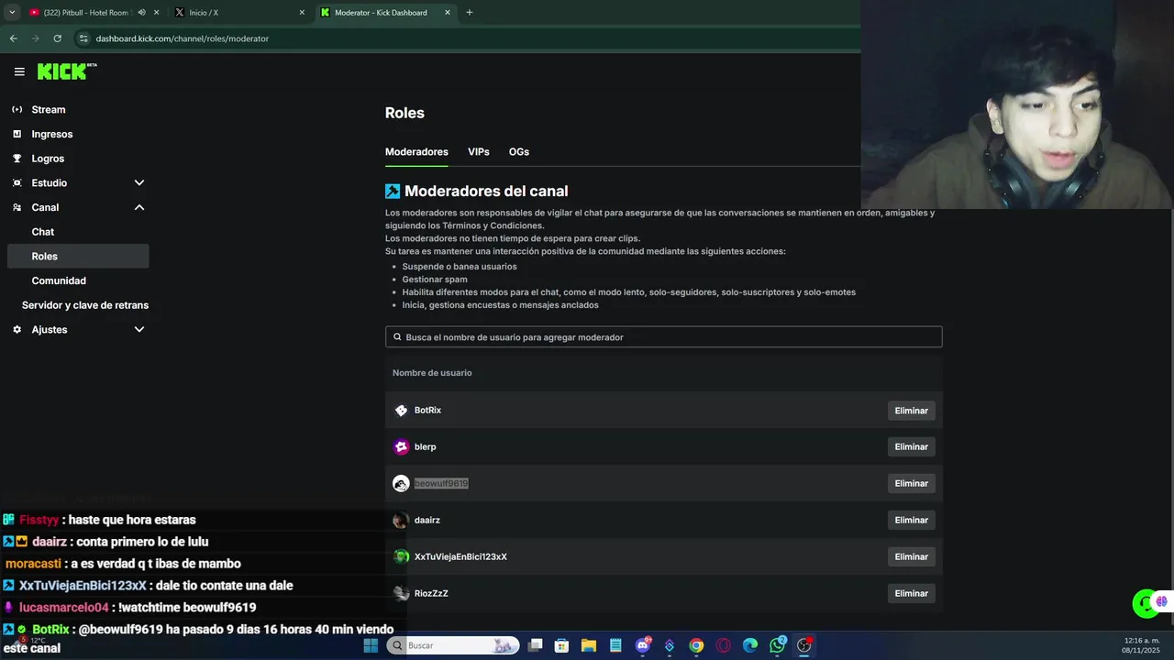Image resolution: width=1174 pixels, height=660 pixels.
Task: Select the Moderator - Kick Dashboard tab
Action: [x=385, y=12]
